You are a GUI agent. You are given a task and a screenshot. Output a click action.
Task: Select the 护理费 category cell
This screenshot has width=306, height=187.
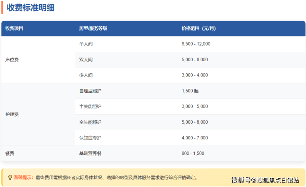(12, 114)
